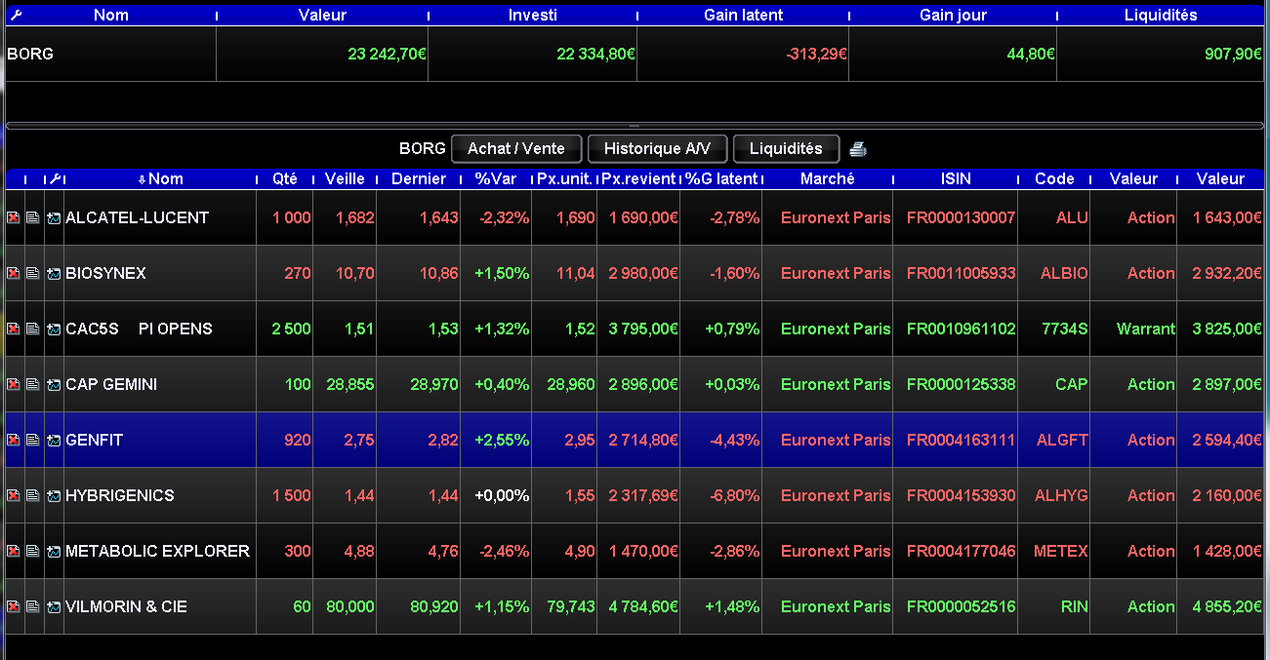1270x660 pixels.
Task: Sort positions by the Qté column
Action: click(x=285, y=179)
